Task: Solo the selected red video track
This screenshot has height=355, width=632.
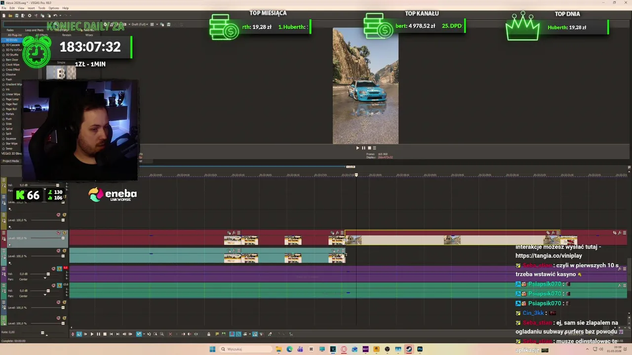Action: coord(65,233)
